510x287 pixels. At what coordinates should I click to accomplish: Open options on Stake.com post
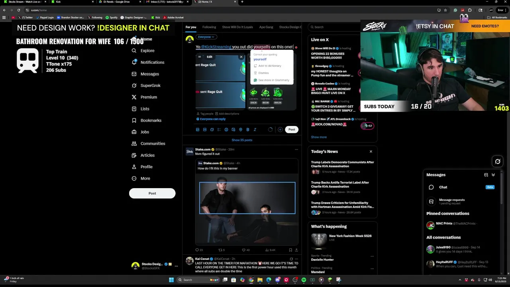click(296, 149)
